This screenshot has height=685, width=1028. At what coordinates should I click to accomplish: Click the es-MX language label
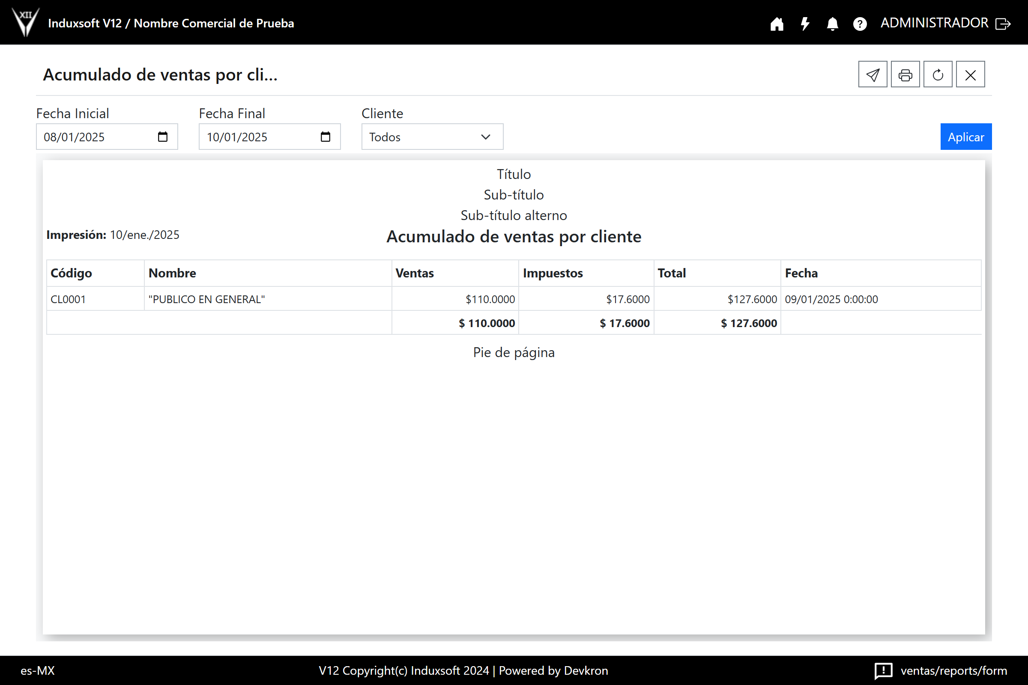click(38, 670)
